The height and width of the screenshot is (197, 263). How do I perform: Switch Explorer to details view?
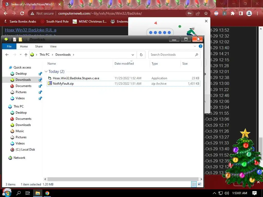tap(194, 184)
